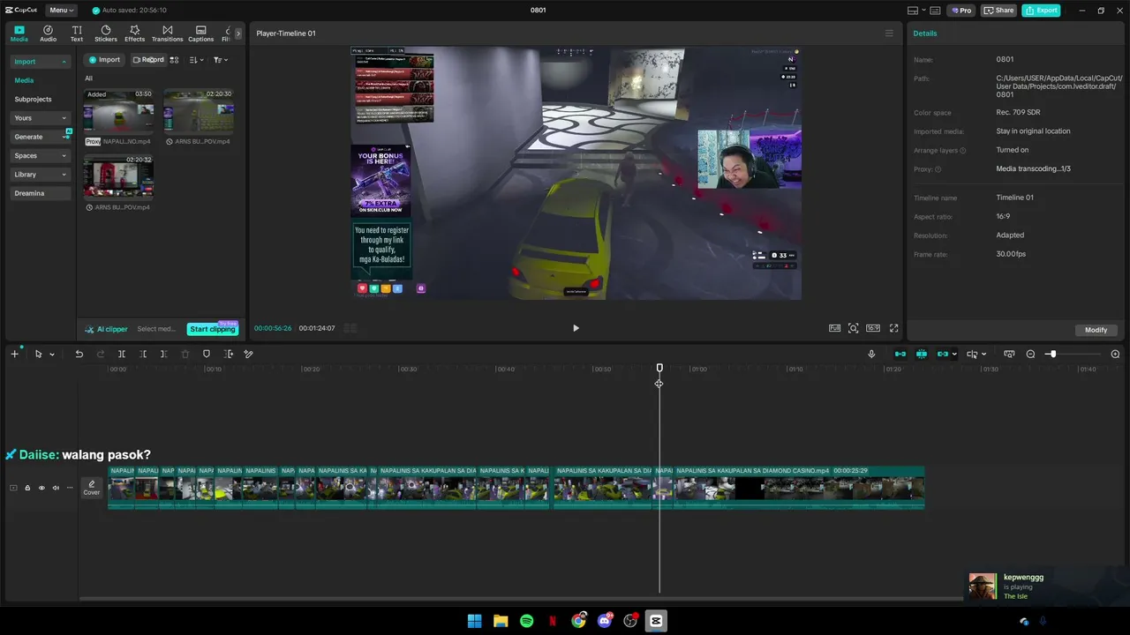1130x635 pixels.
Task: Switch media view with grid icon
Action: 174,60
